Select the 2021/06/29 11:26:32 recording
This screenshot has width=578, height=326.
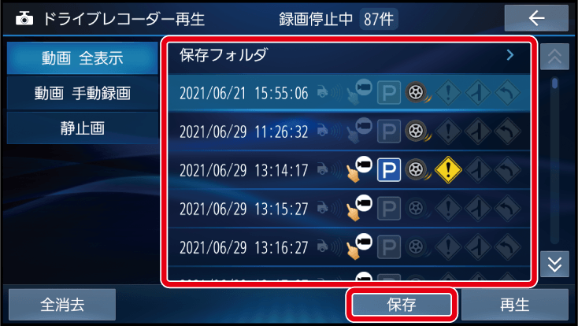tap(349, 132)
